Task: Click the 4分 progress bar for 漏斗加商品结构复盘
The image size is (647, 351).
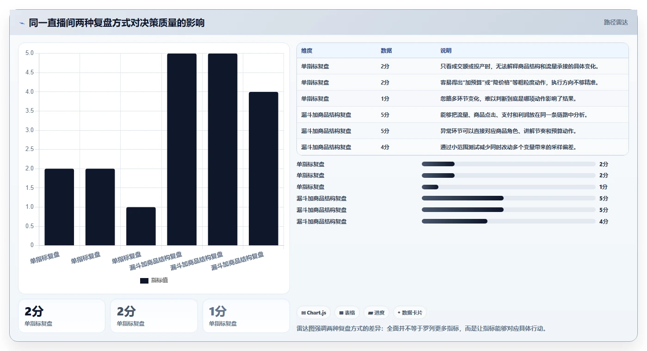Action: tap(509, 222)
